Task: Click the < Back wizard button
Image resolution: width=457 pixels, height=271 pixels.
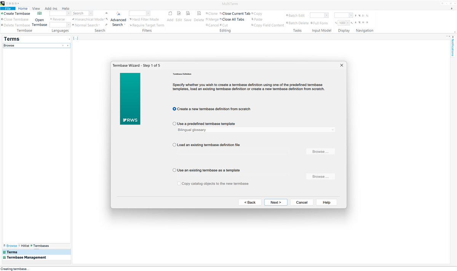Action: click(250, 202)
